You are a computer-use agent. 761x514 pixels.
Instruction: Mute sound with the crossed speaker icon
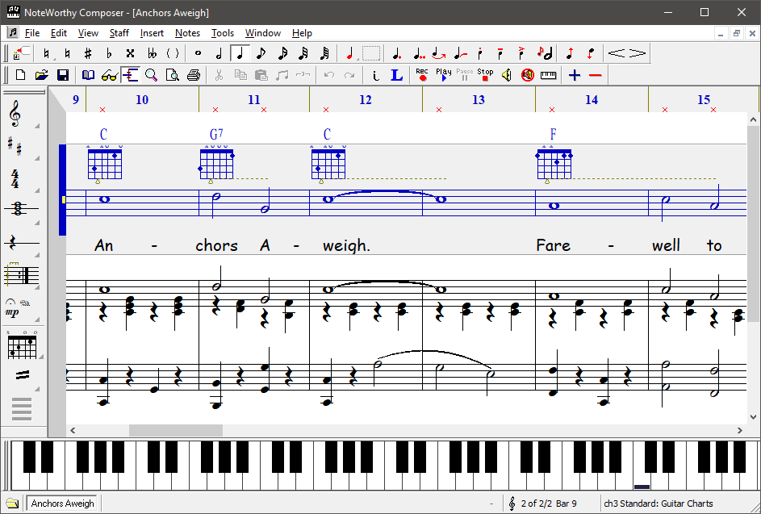point(527,74)
